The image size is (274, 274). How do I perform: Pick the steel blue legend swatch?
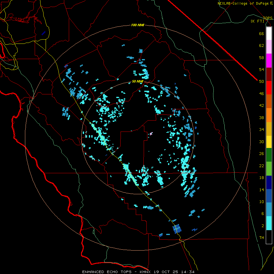coord(269,209)
